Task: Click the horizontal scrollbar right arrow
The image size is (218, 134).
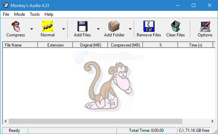Action: [x=212, y=121]
